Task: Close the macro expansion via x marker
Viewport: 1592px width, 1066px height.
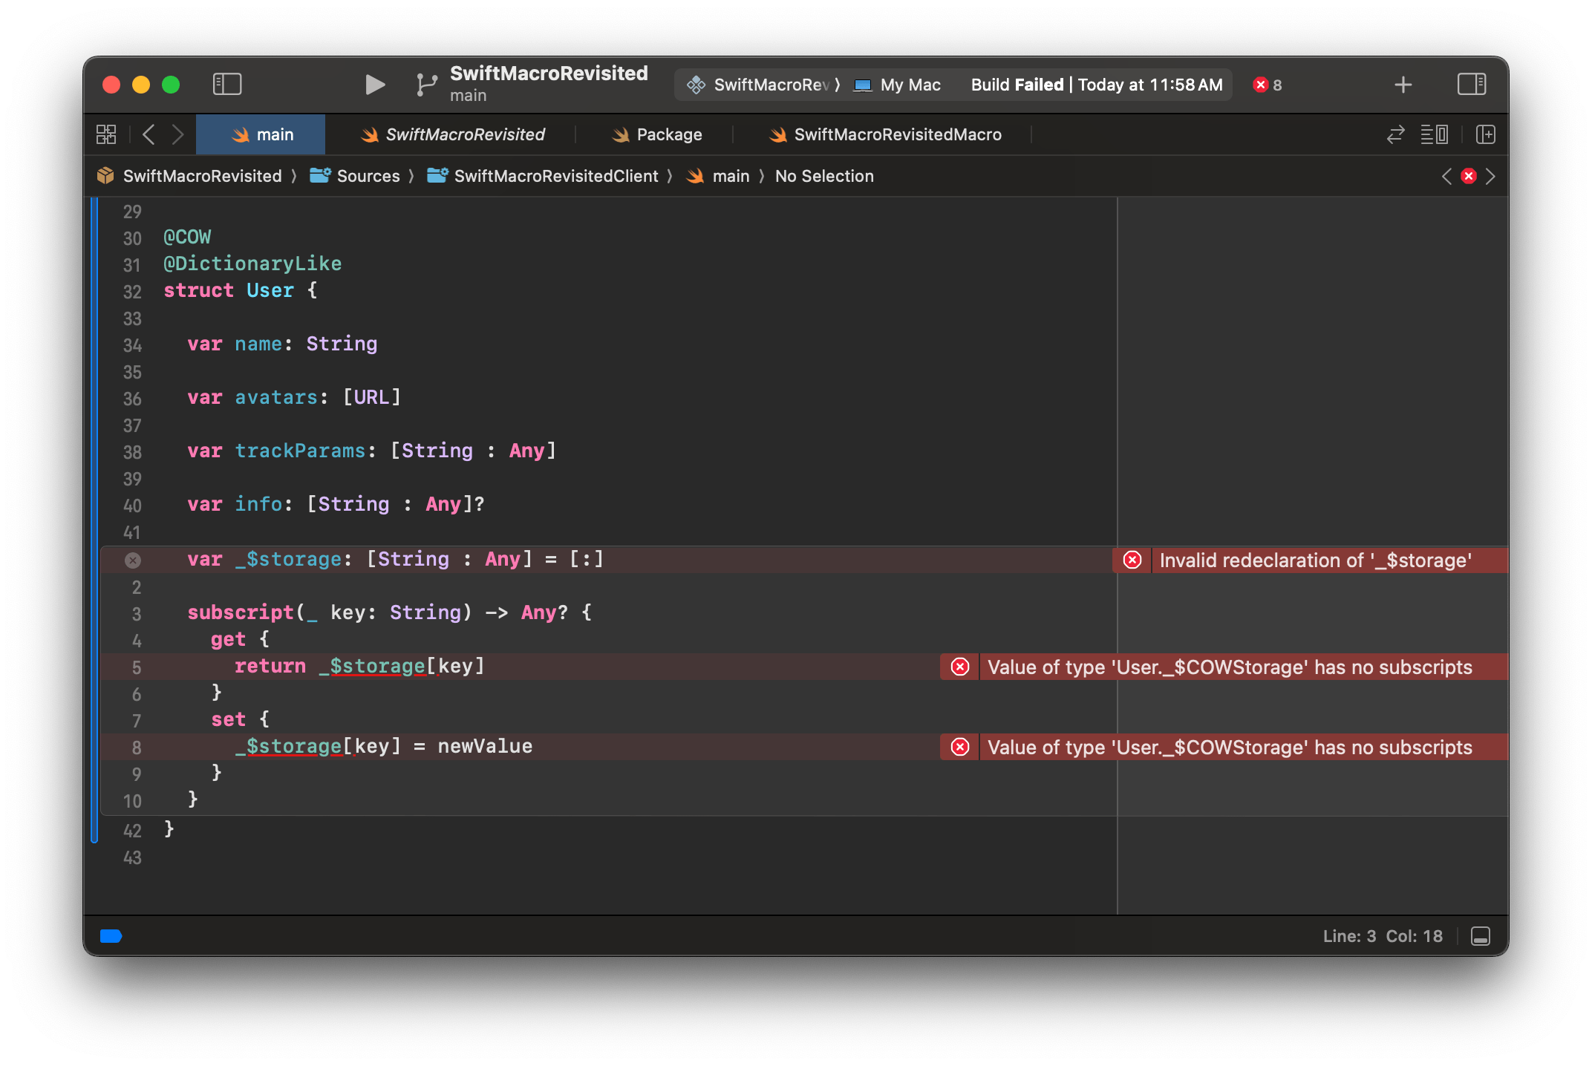Action: click(x=133, y=560)
